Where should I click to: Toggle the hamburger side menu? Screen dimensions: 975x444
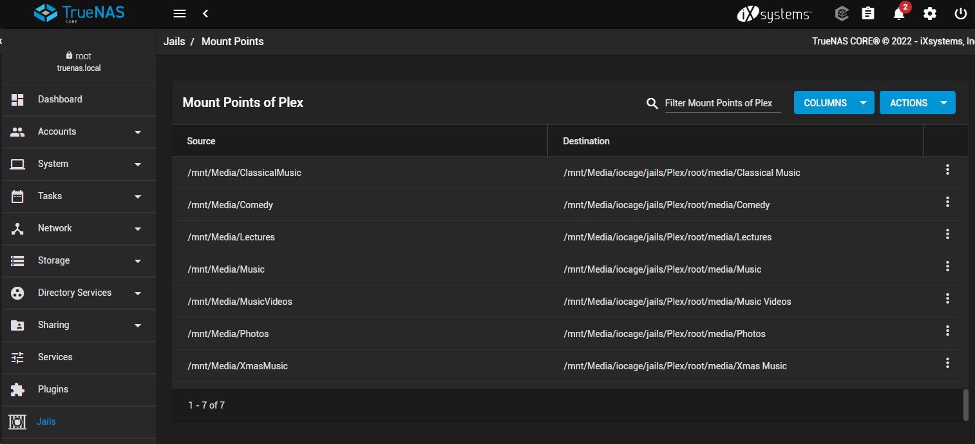[180, 14]
